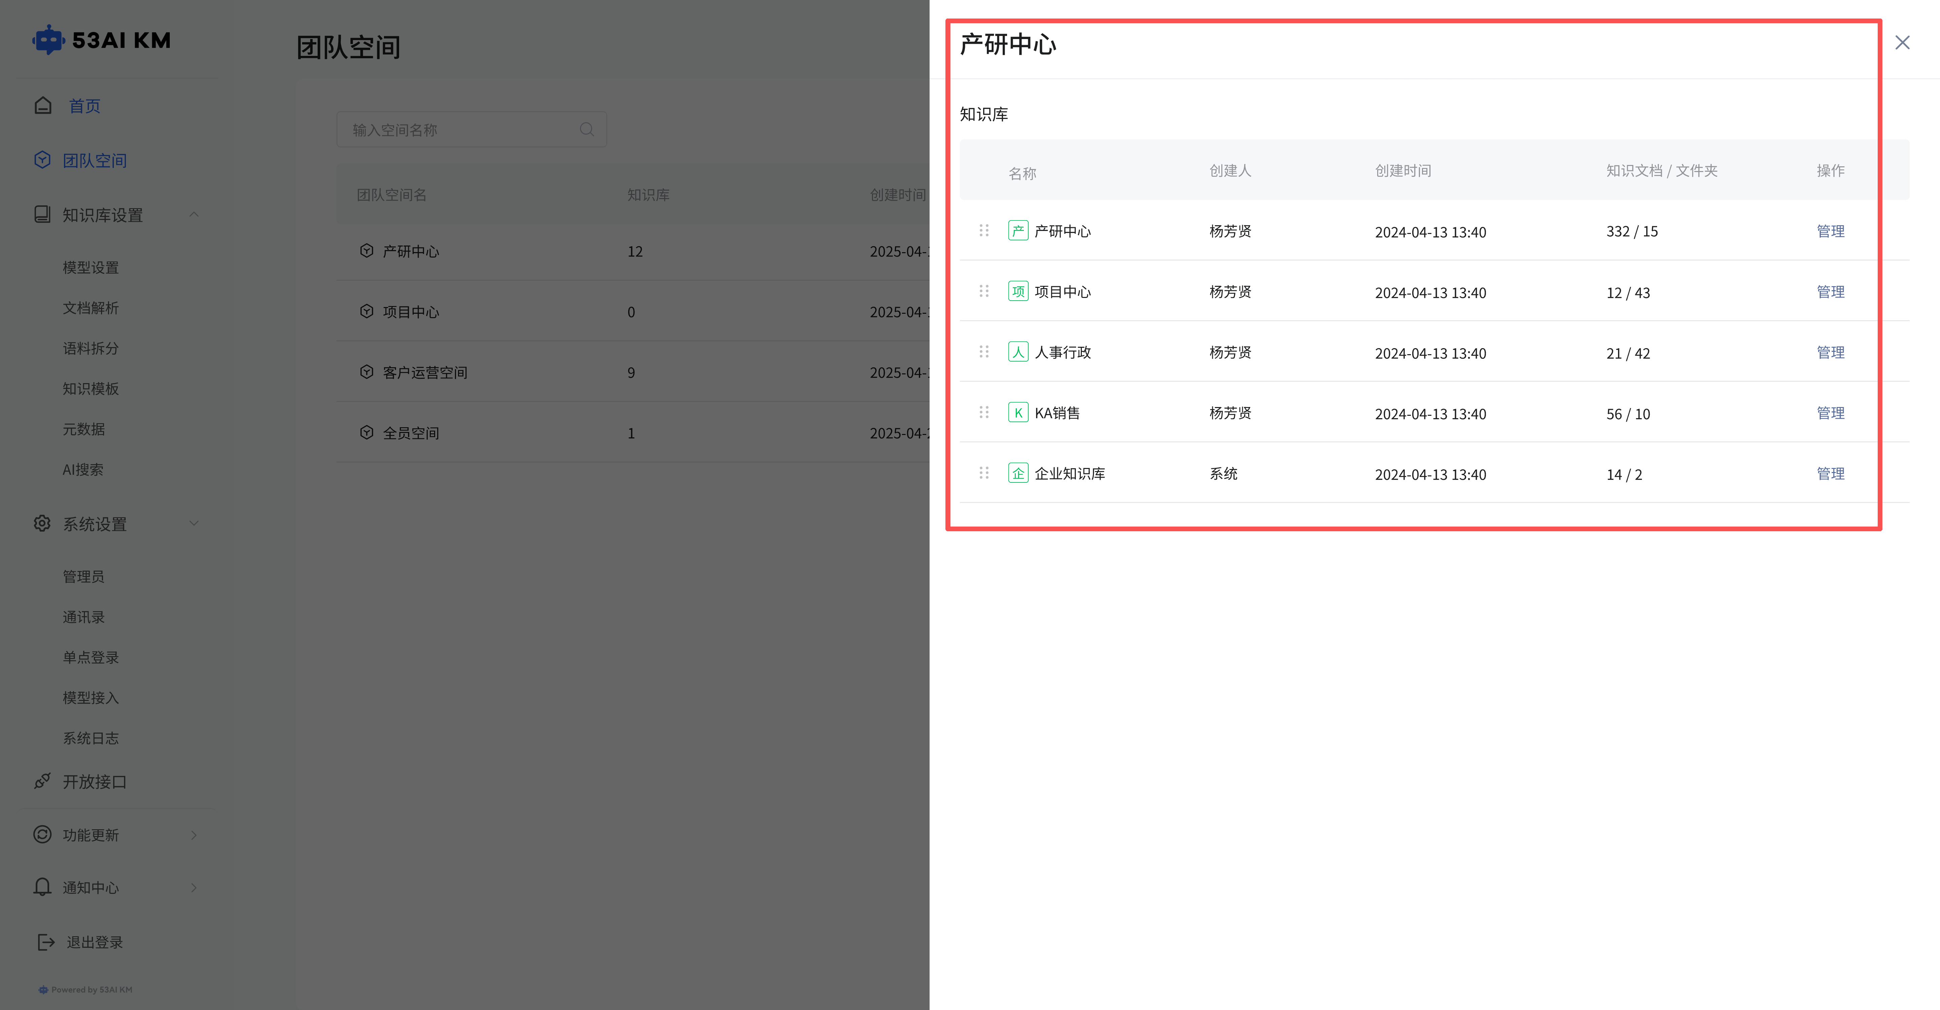Click the drag handle for KA销售 row
This screenshot has width=1940, height=1010.
point(983,412)
